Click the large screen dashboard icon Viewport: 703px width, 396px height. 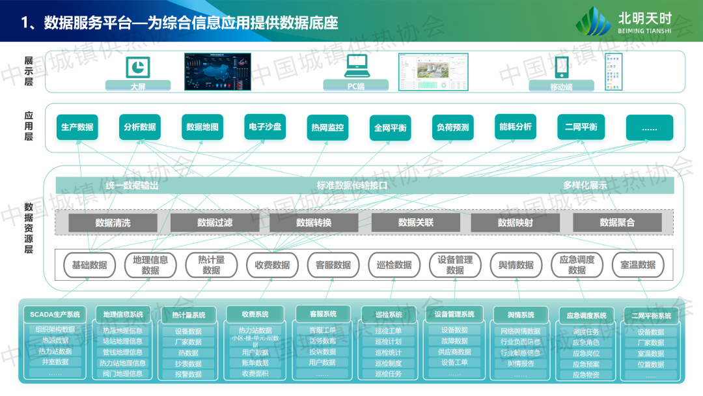[137, 67]
